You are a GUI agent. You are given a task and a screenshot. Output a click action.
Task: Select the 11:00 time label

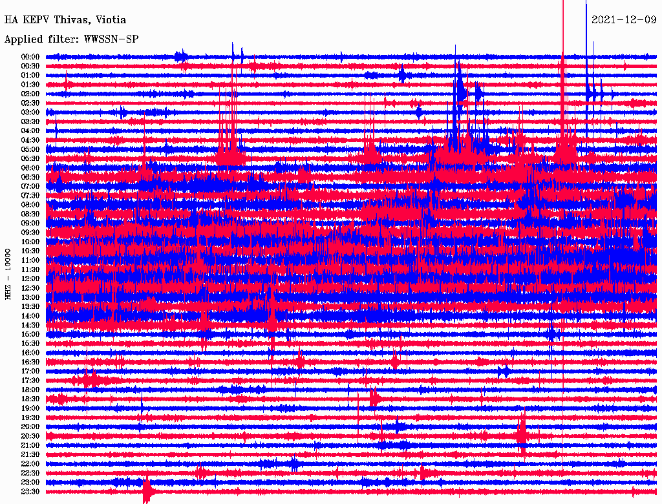click(30, 260)
